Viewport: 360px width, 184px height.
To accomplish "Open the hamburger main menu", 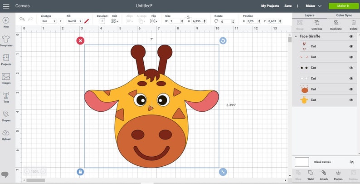I will (6, 6).
